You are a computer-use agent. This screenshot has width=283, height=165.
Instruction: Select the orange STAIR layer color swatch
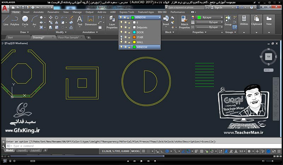click(x=134, y=37)
